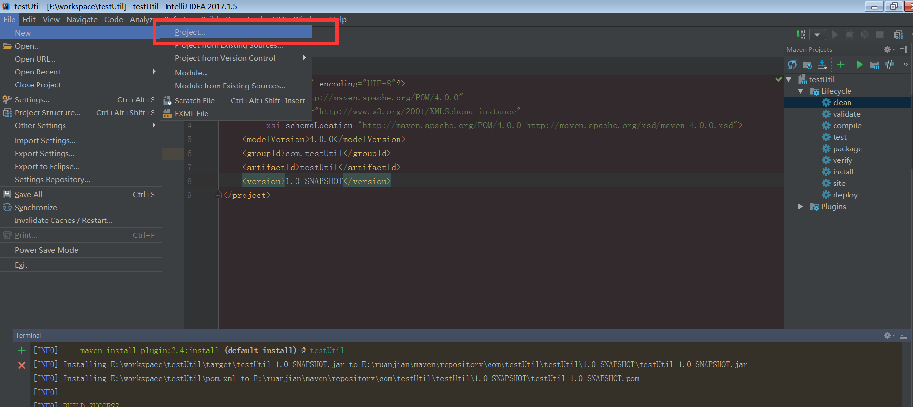Select the site lifecycle goal
This screenshot has height=407, width=913.
pos(847,183)
